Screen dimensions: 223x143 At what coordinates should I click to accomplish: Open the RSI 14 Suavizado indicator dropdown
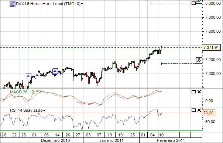click(44, 110)
